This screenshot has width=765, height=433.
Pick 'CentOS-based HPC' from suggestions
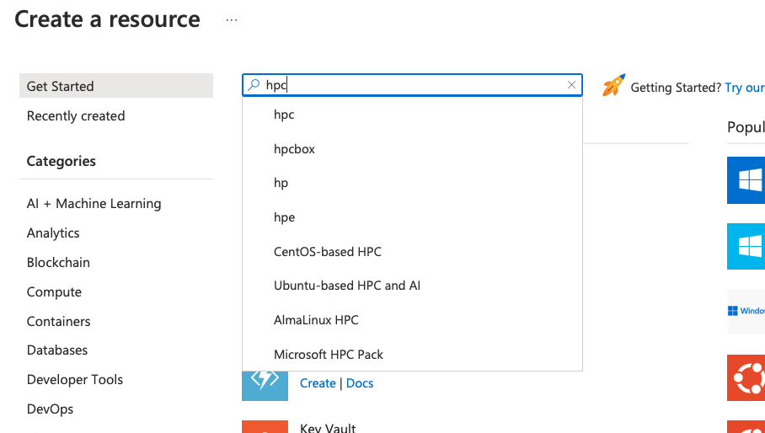(x=328, y=252)
